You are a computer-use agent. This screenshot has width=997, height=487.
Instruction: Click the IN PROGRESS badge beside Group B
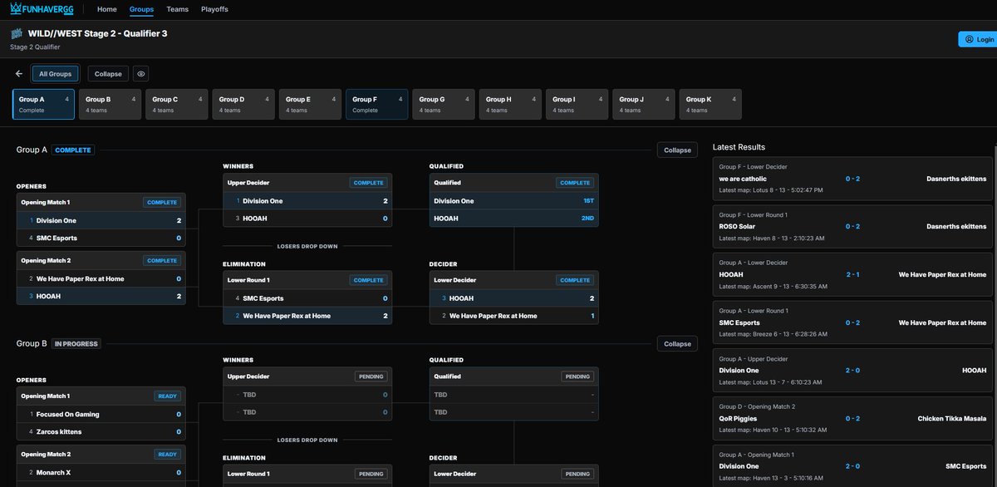point(76,343)
